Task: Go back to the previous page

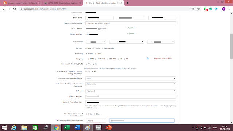Action: coord(4,9)
